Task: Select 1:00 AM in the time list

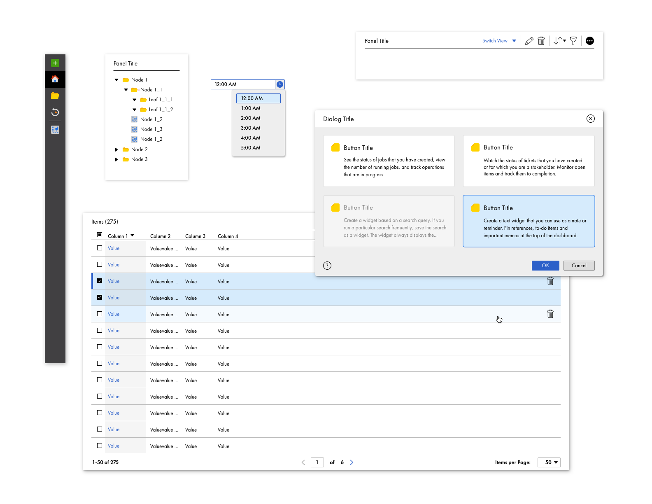Action: tap(258, 108)
